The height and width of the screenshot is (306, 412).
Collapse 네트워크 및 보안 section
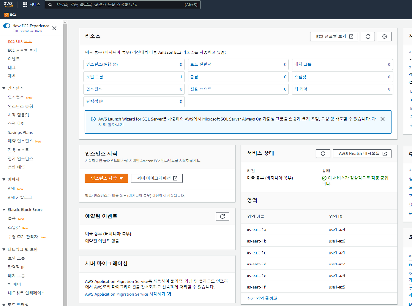pos(4,249)
